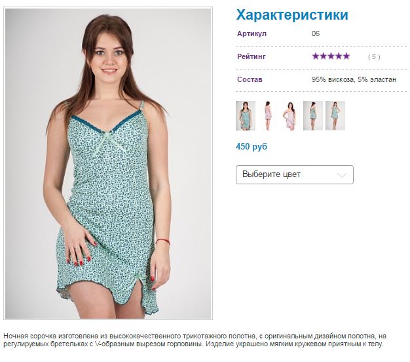Viewport: 410px width, 362px height.
Task: Click the "Рейтинг" label
Action: pyautogui.click(x=252, y=56)
